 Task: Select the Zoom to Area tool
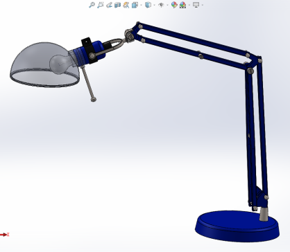[100, 5]
